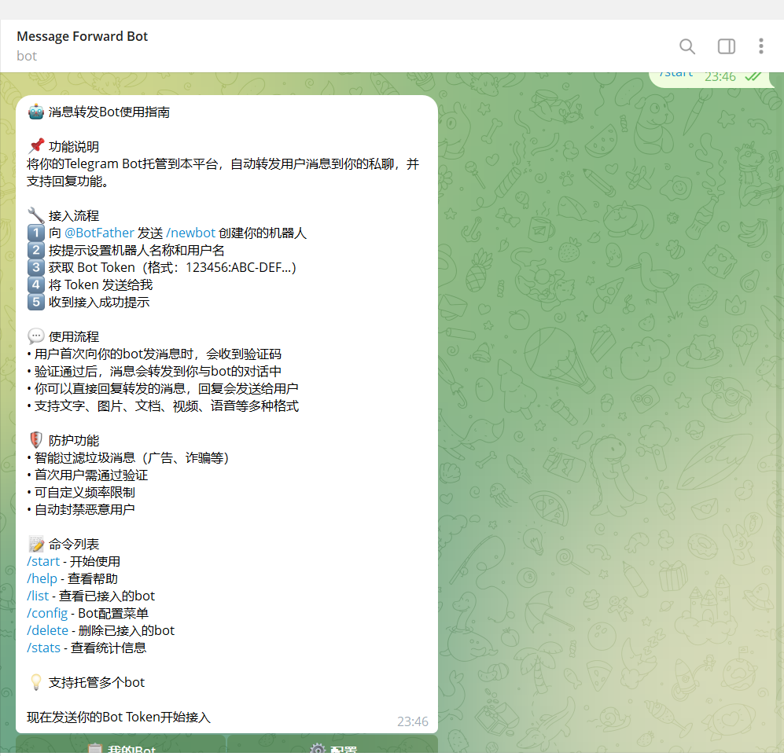Click the robot emoji in guide title
This screenshot has width=784, height=756.
pyautogui.click(x=36, y=112)
